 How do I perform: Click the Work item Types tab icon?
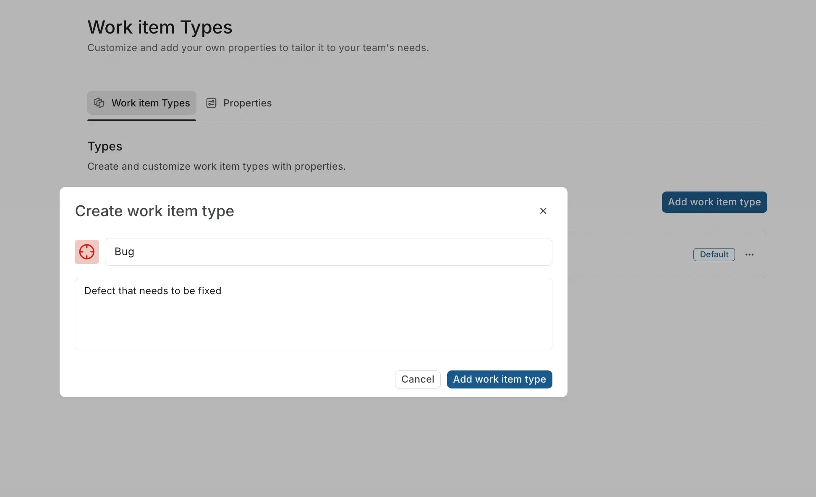[99, 103]
